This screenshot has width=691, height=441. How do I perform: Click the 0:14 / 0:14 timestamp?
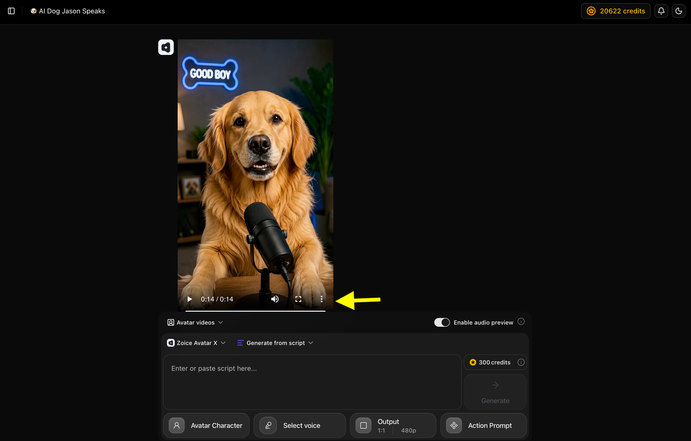tap(217, 299)
